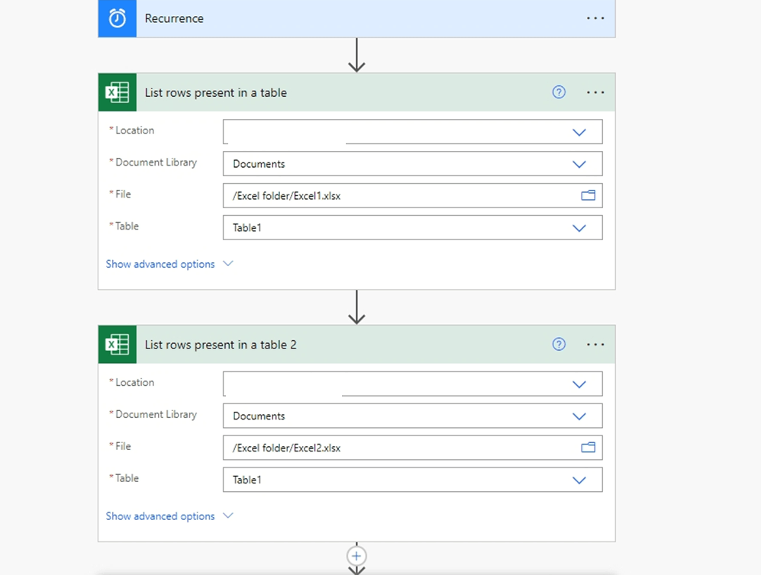Open the ellipsis menu on List rows 2

pyautogui.click(x=595, y=344)
